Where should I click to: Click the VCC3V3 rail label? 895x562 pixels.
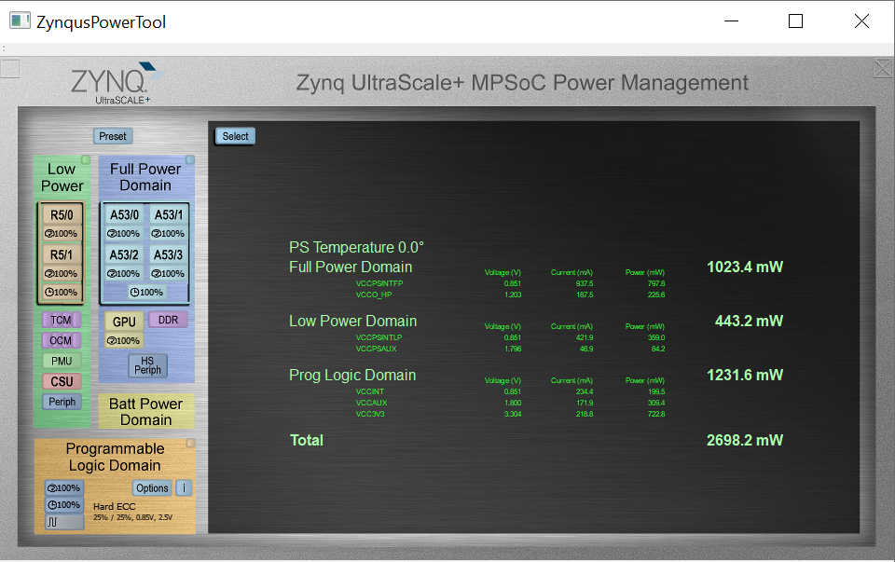370,414
